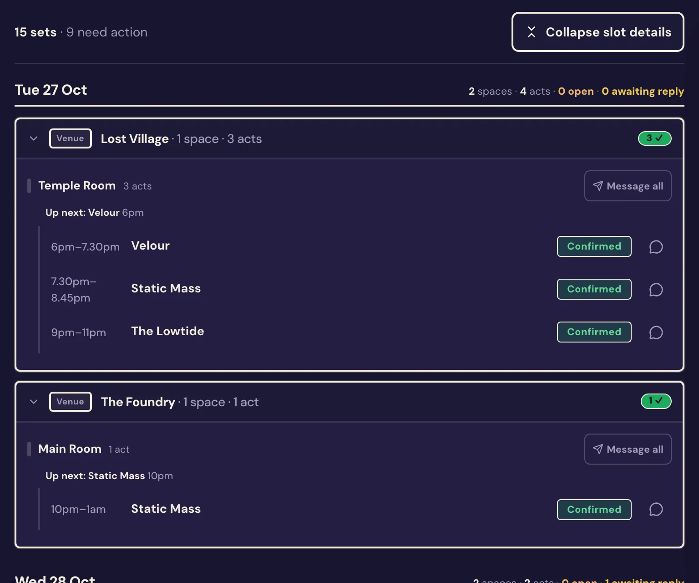
Task: Click the 1 confirmed badge on The Foundry
Action: (656, 401)
